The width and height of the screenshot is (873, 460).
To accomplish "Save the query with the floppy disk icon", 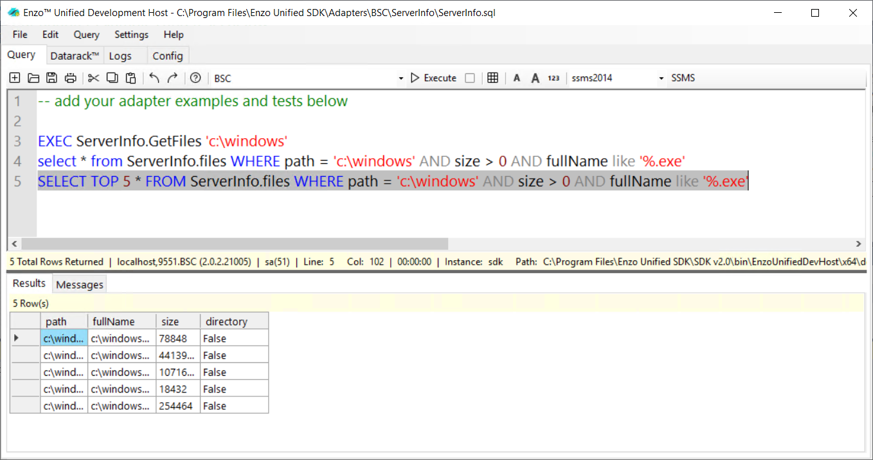I will pos(52,78).
